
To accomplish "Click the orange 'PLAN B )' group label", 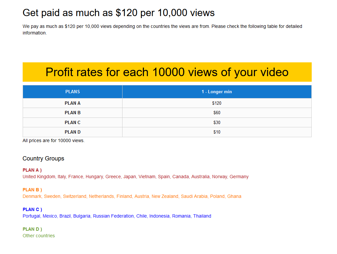I will coord(32,190).
